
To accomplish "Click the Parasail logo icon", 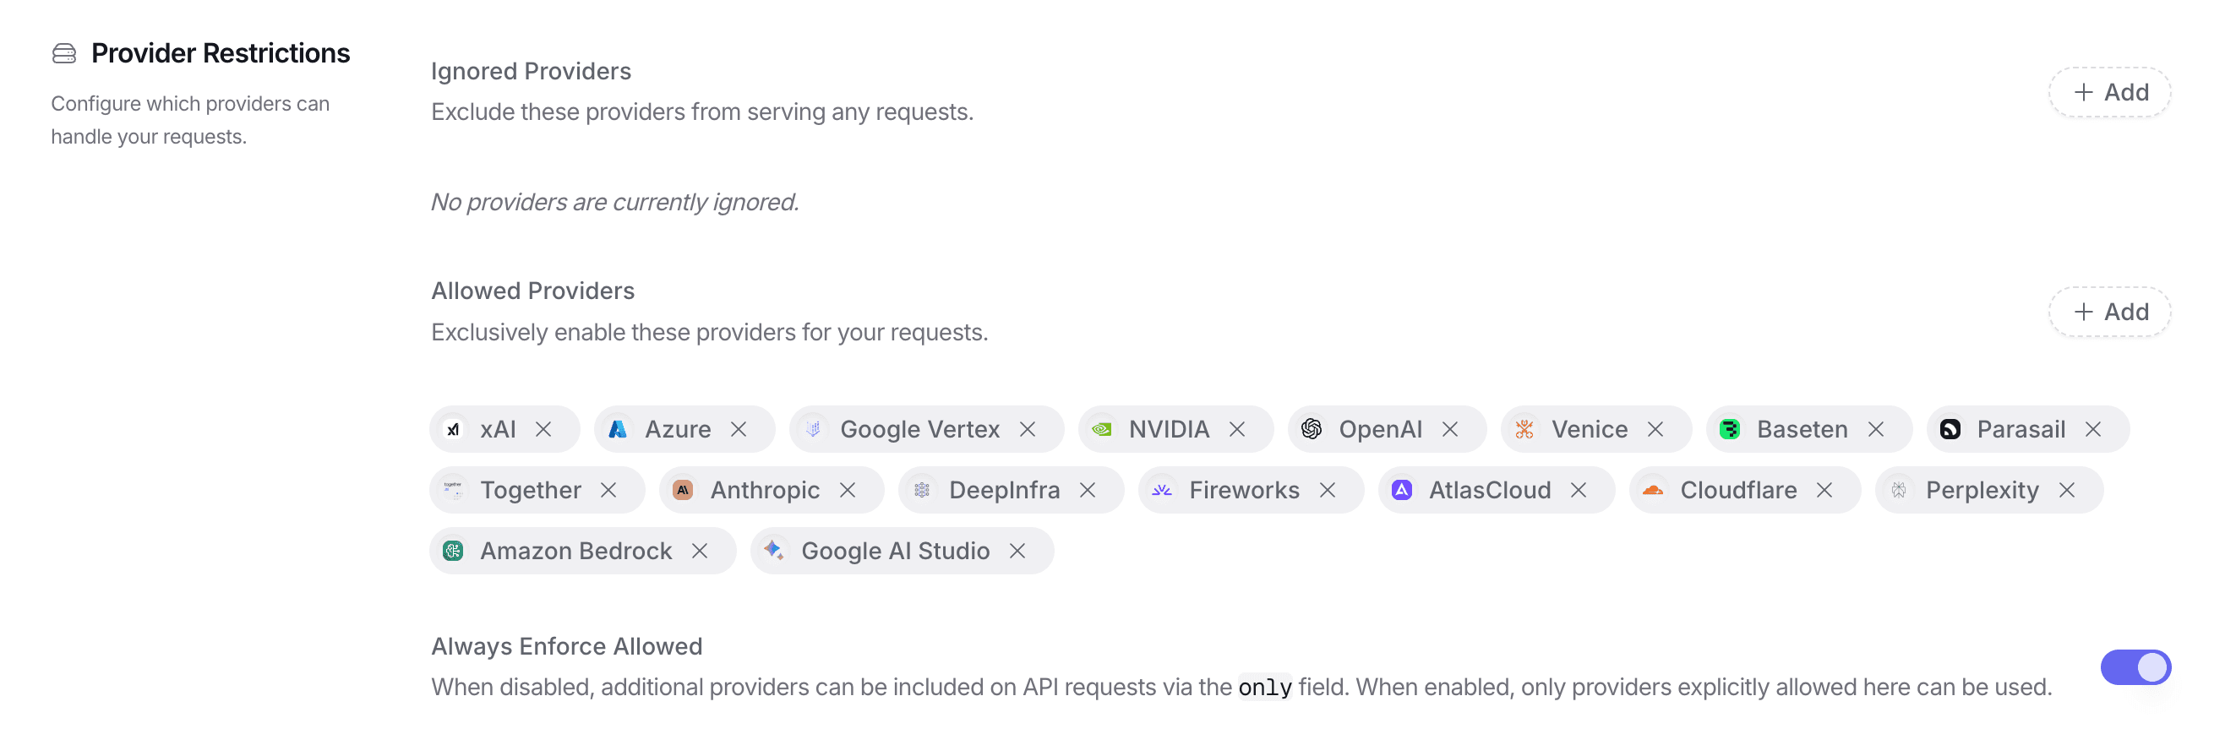I will point(1950,429).
